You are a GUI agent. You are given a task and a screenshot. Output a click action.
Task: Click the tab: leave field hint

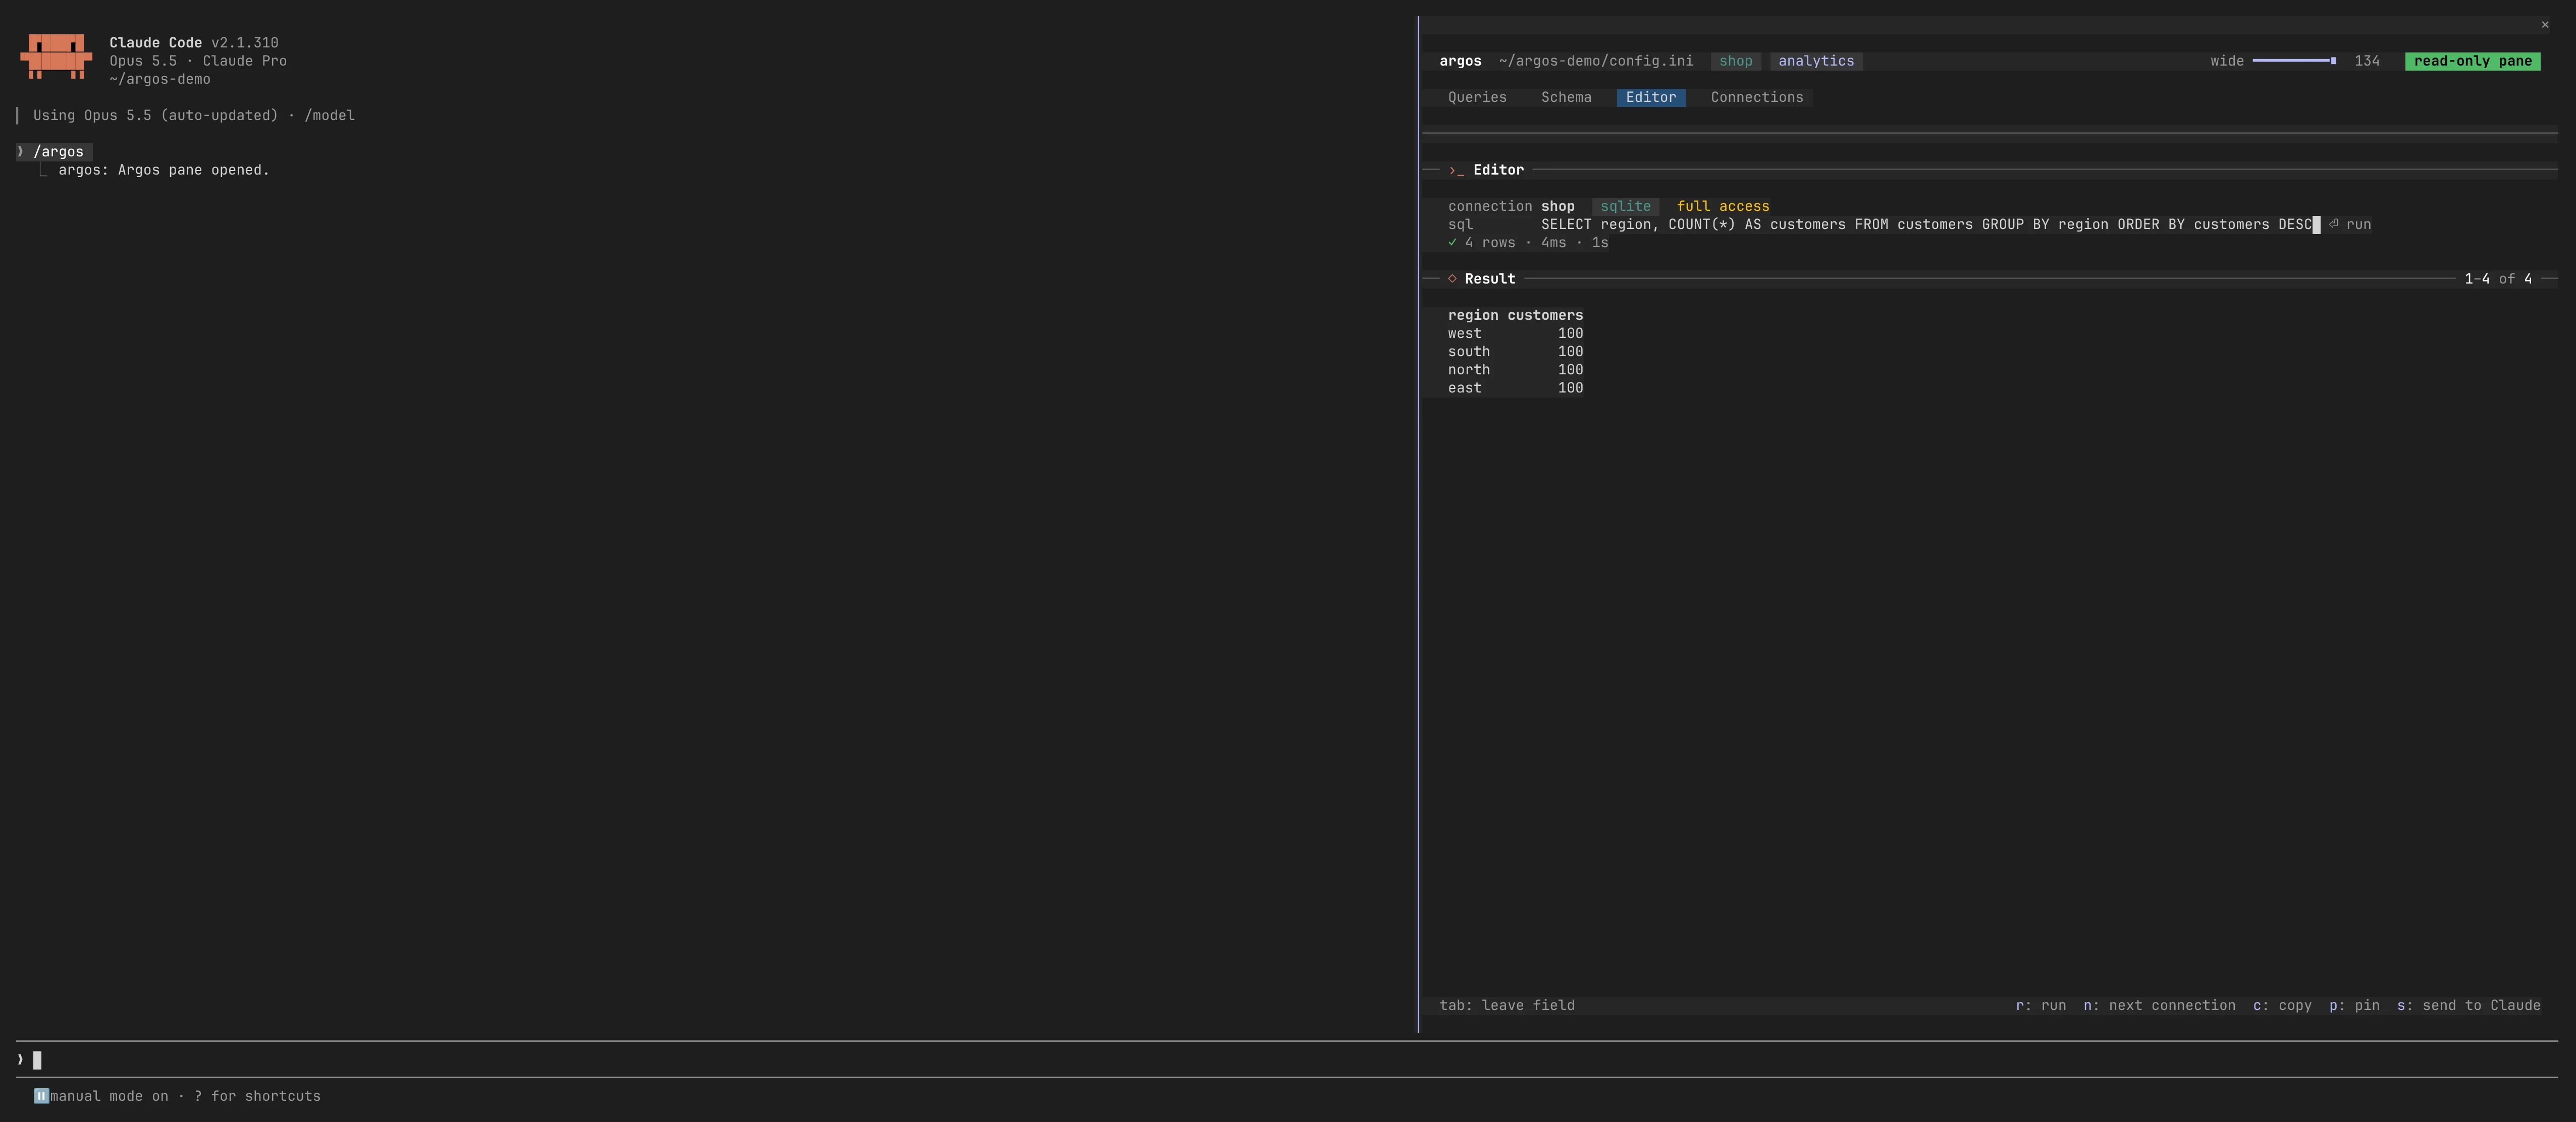tap(1507, 1006)
